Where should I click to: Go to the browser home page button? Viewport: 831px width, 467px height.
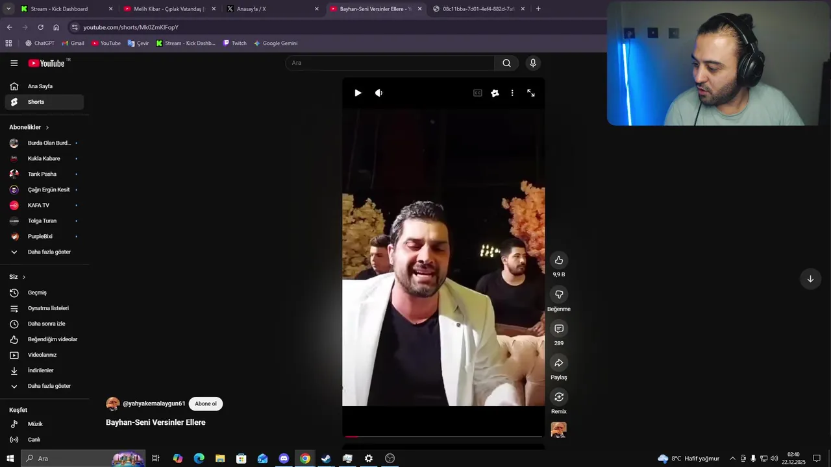coord(56,27)
